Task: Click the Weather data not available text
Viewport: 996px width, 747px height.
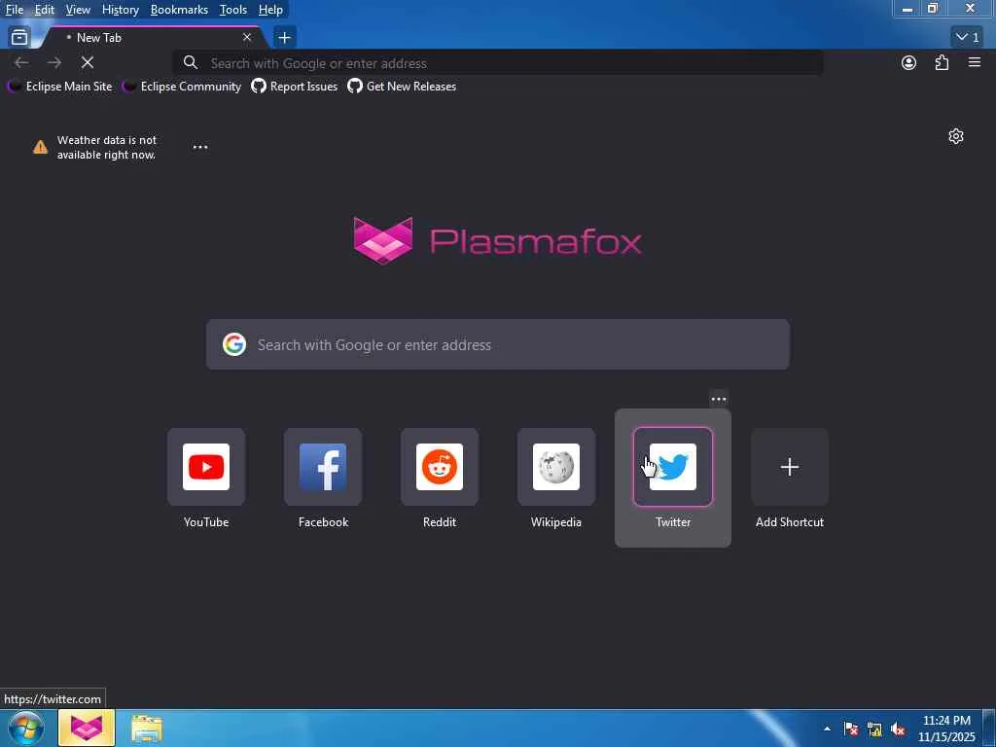Action: click(x=107, y=148)
